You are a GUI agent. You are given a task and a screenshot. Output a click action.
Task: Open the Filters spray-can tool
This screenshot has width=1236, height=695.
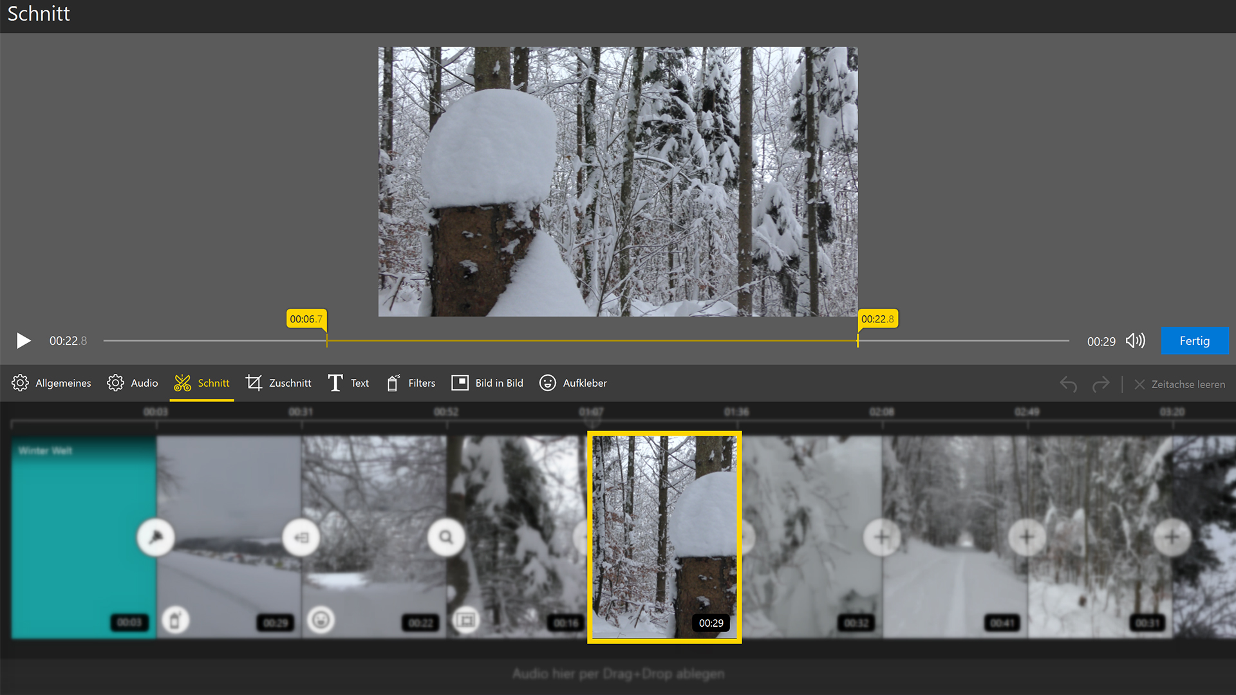click(411, 383)
